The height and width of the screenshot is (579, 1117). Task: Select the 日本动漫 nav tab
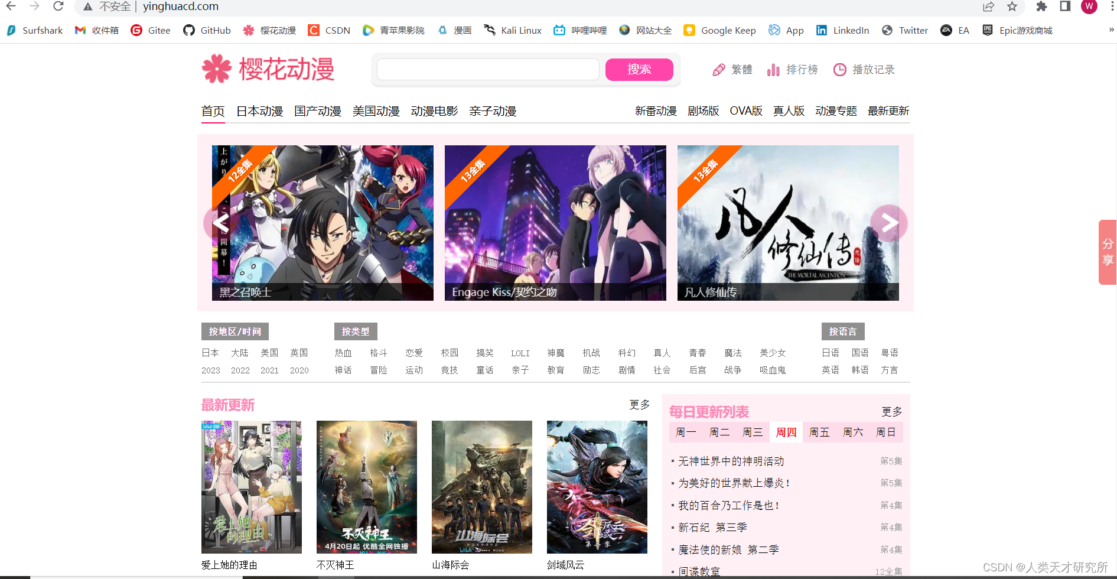click(259, 111)
